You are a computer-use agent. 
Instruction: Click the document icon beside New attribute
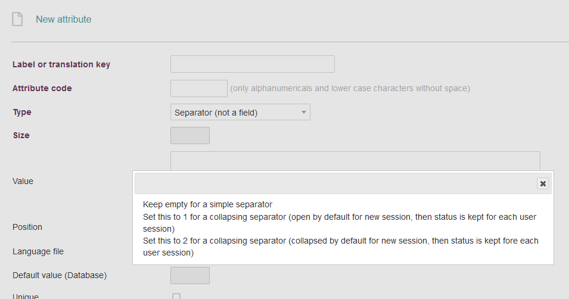pyautogui.click(x=17, y=19)
